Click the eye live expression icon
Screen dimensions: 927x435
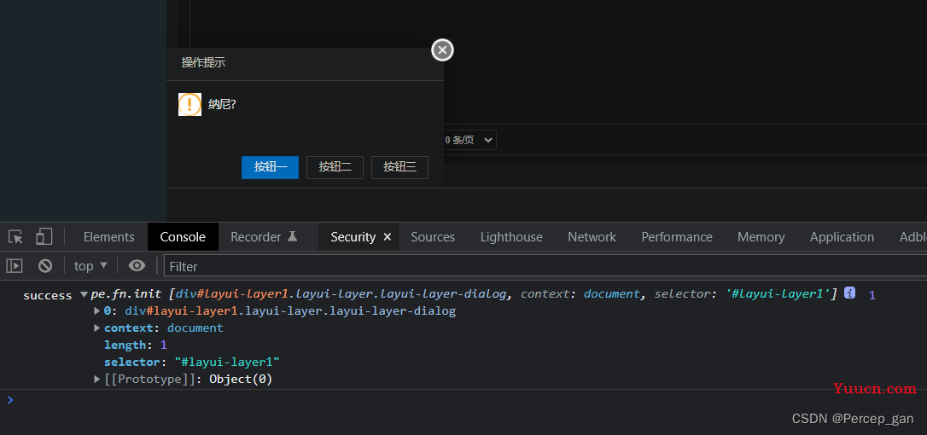click(x=137, y=266)
